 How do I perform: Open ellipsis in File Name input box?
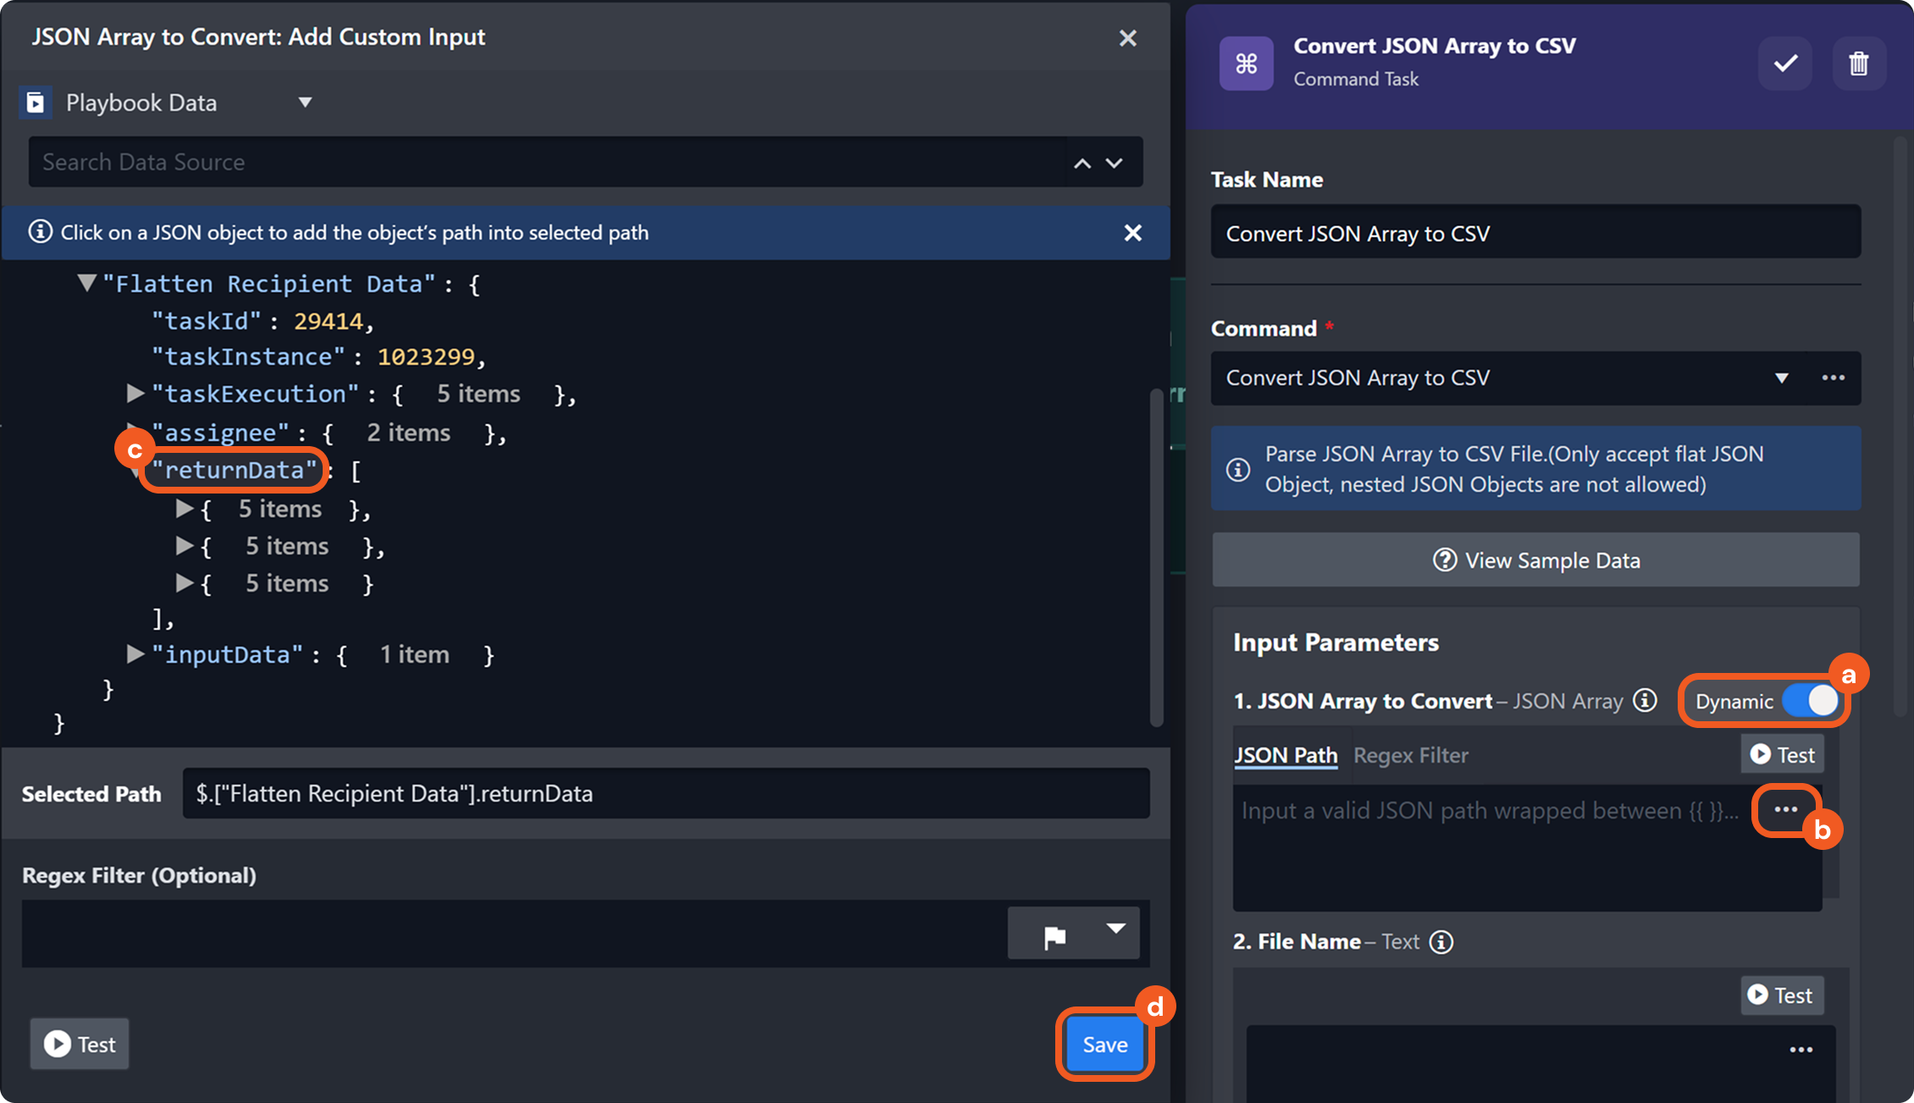coord(1801,1050)
